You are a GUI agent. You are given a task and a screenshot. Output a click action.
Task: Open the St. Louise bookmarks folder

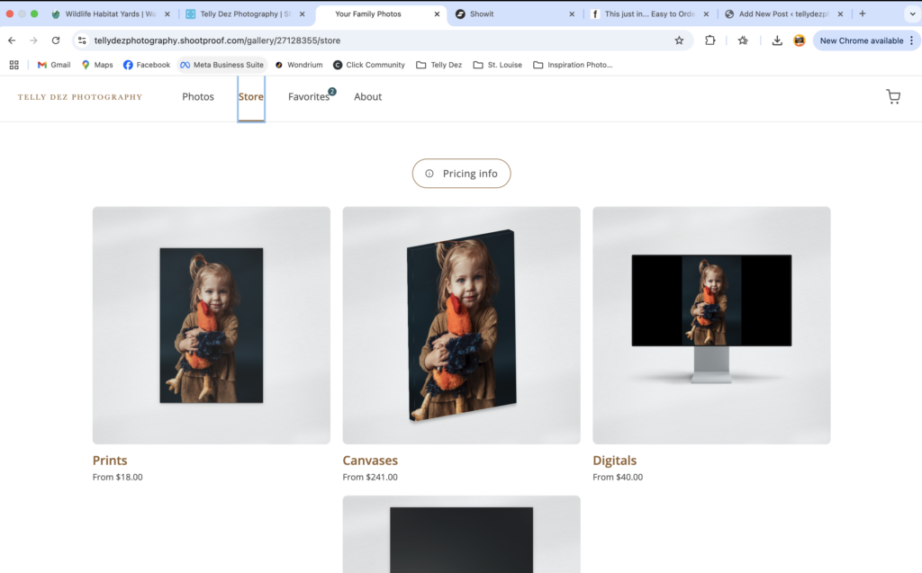tap(497, 65)
